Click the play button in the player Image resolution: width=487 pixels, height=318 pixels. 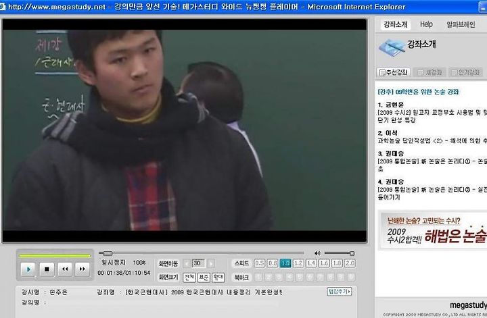coord(28,269)
